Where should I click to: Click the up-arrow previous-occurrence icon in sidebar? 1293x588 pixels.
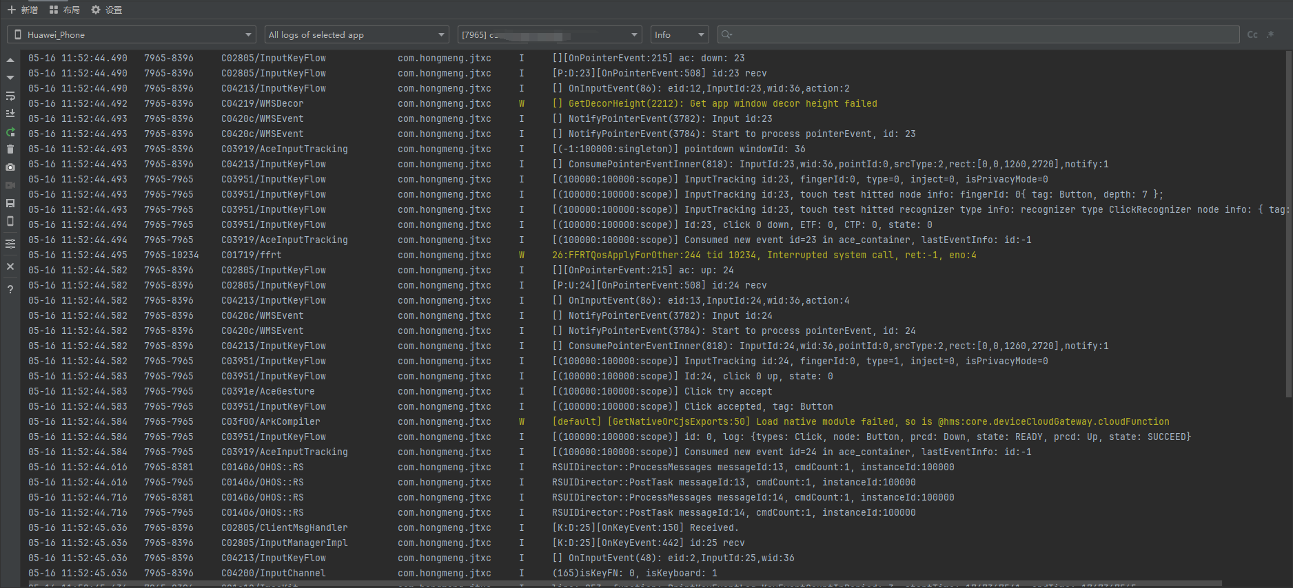coord(10,61)
